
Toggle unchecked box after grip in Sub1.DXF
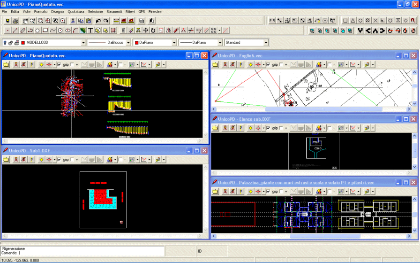tap(72, 159)
